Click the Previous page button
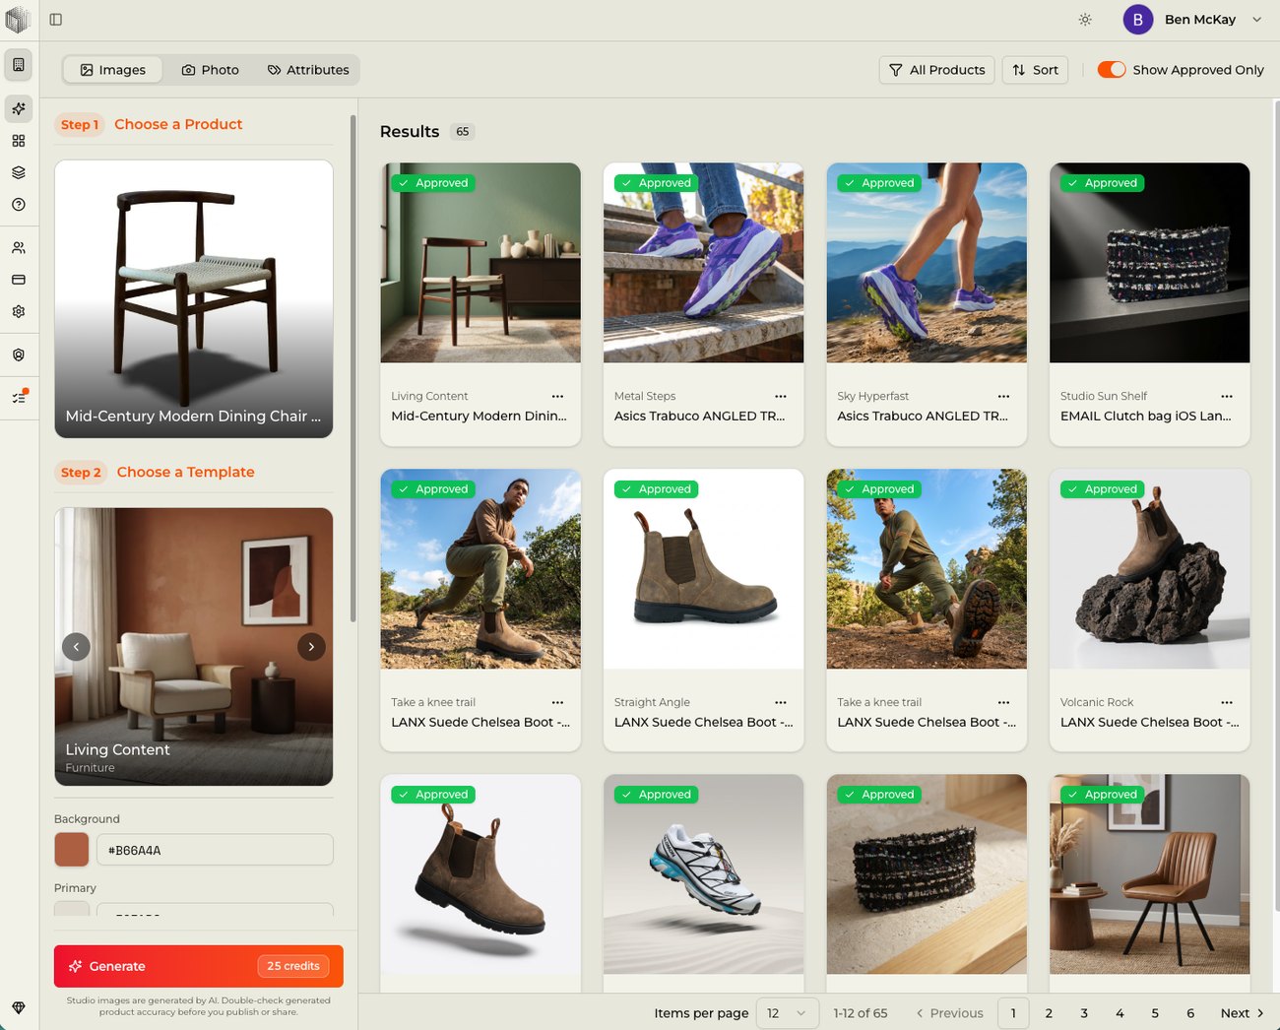The width and height of the screenshot is (1280, 1030). pyautogui.click(x=949, y=1013)
